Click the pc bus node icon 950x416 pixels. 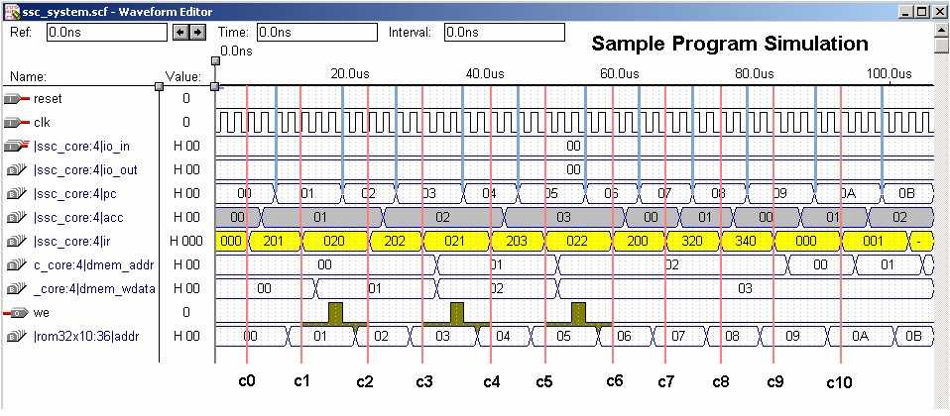17,194
